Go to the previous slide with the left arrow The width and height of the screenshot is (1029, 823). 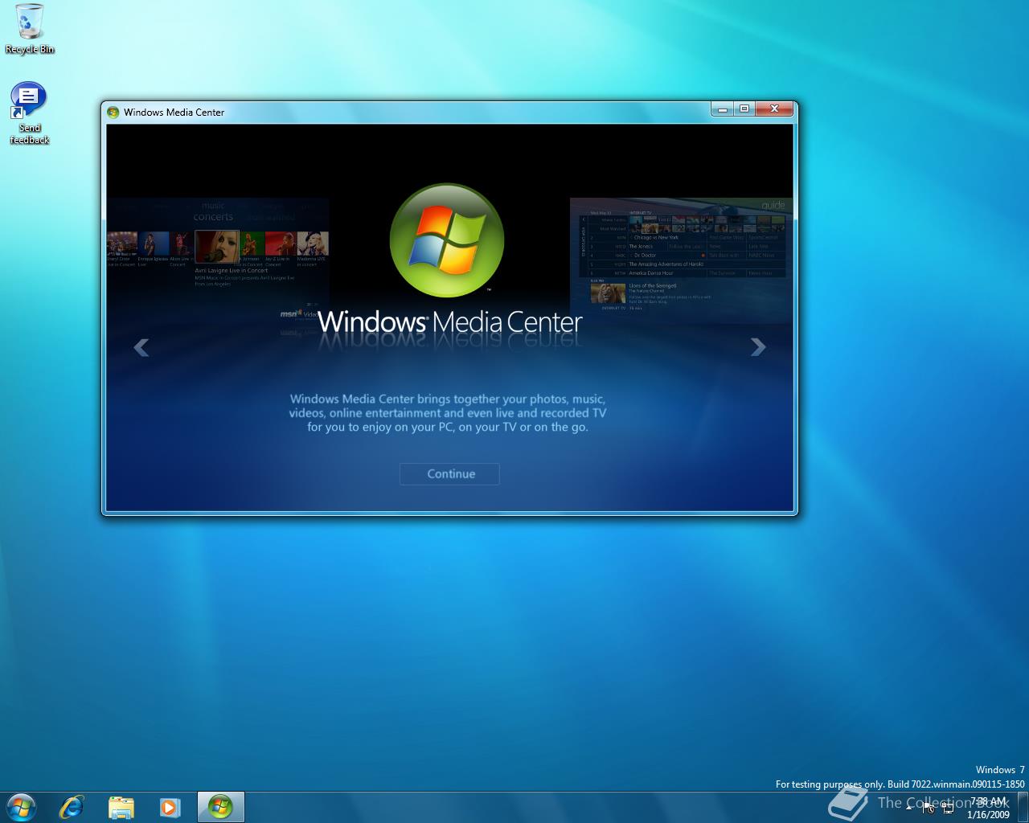pyautogui.click(x=141, y=347)
